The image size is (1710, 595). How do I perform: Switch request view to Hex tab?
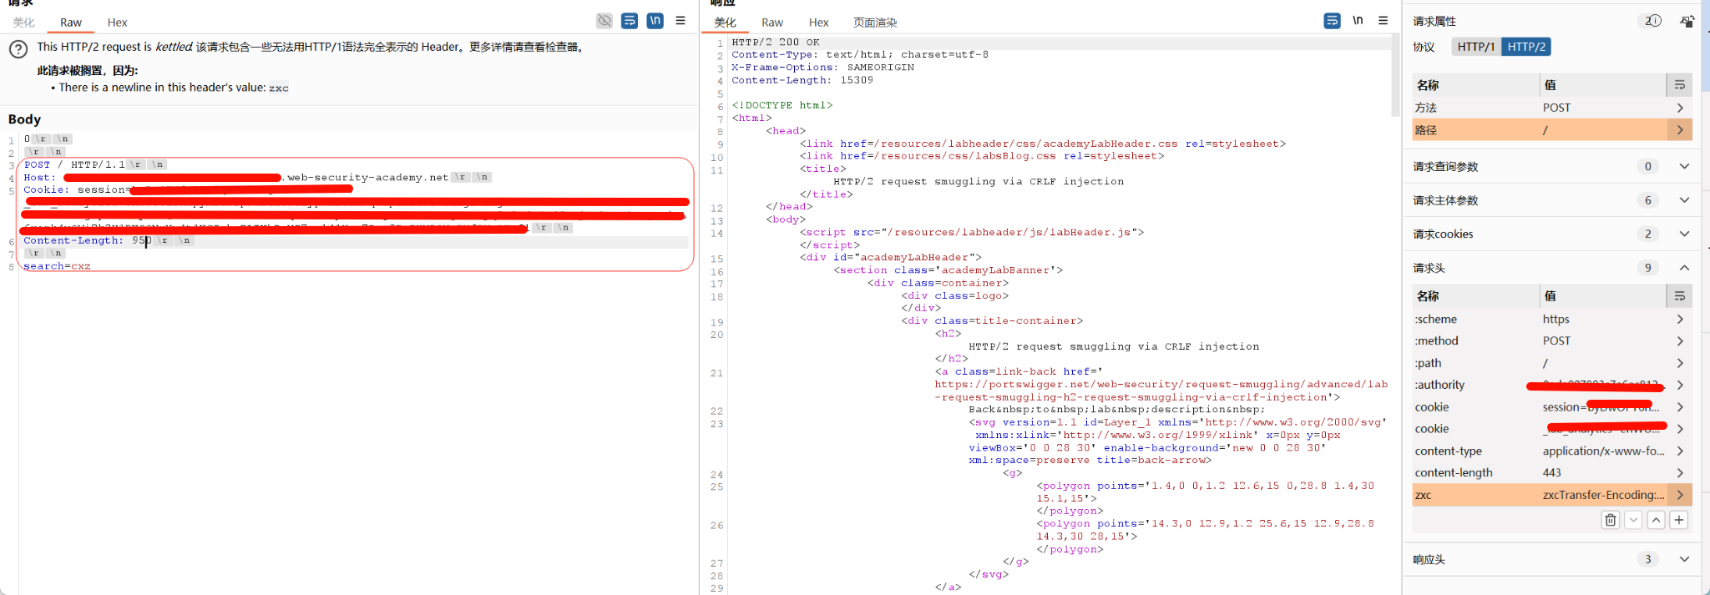click(x=118, y=23)
